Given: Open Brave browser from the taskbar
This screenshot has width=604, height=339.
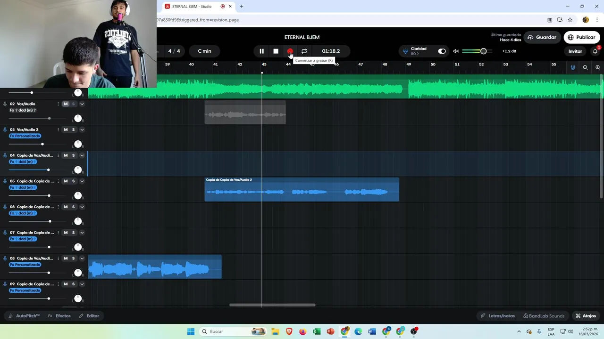Looking at the screenshot, I should 289,331.
